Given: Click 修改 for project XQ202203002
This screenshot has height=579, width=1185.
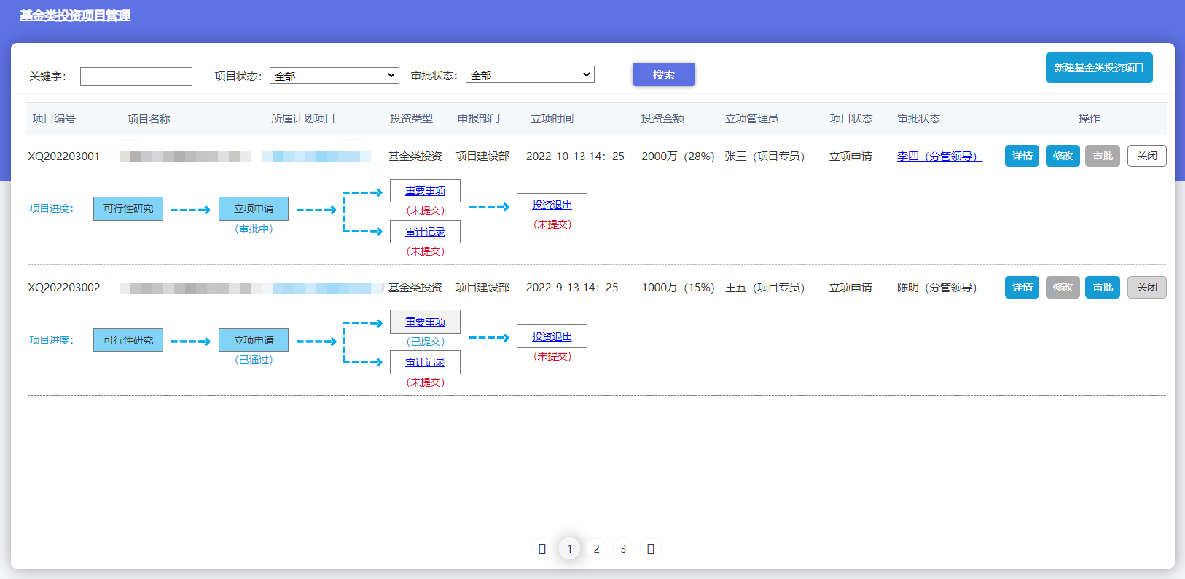Looking at the screenshot, I should tap(1063, 287).
